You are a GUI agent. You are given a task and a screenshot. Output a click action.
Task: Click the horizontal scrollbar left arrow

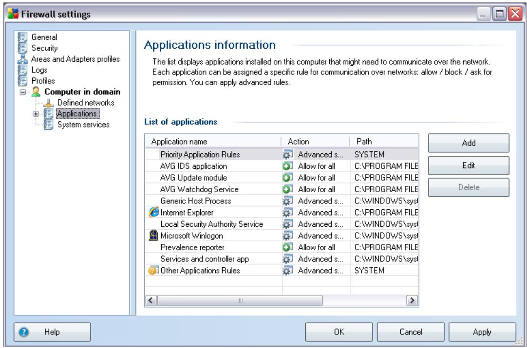(x=151, y=300)
